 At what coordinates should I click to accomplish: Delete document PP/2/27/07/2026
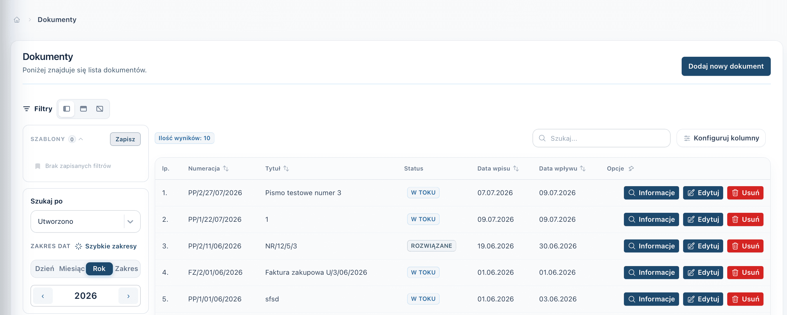click(x=745, y=193)
